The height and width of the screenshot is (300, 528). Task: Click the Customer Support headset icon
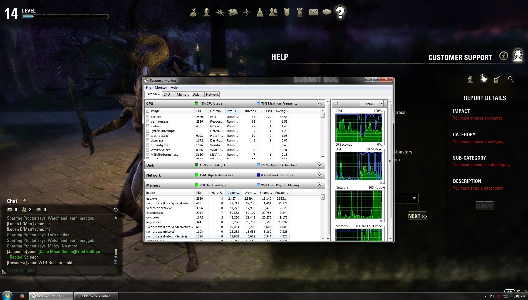[518, 55]
